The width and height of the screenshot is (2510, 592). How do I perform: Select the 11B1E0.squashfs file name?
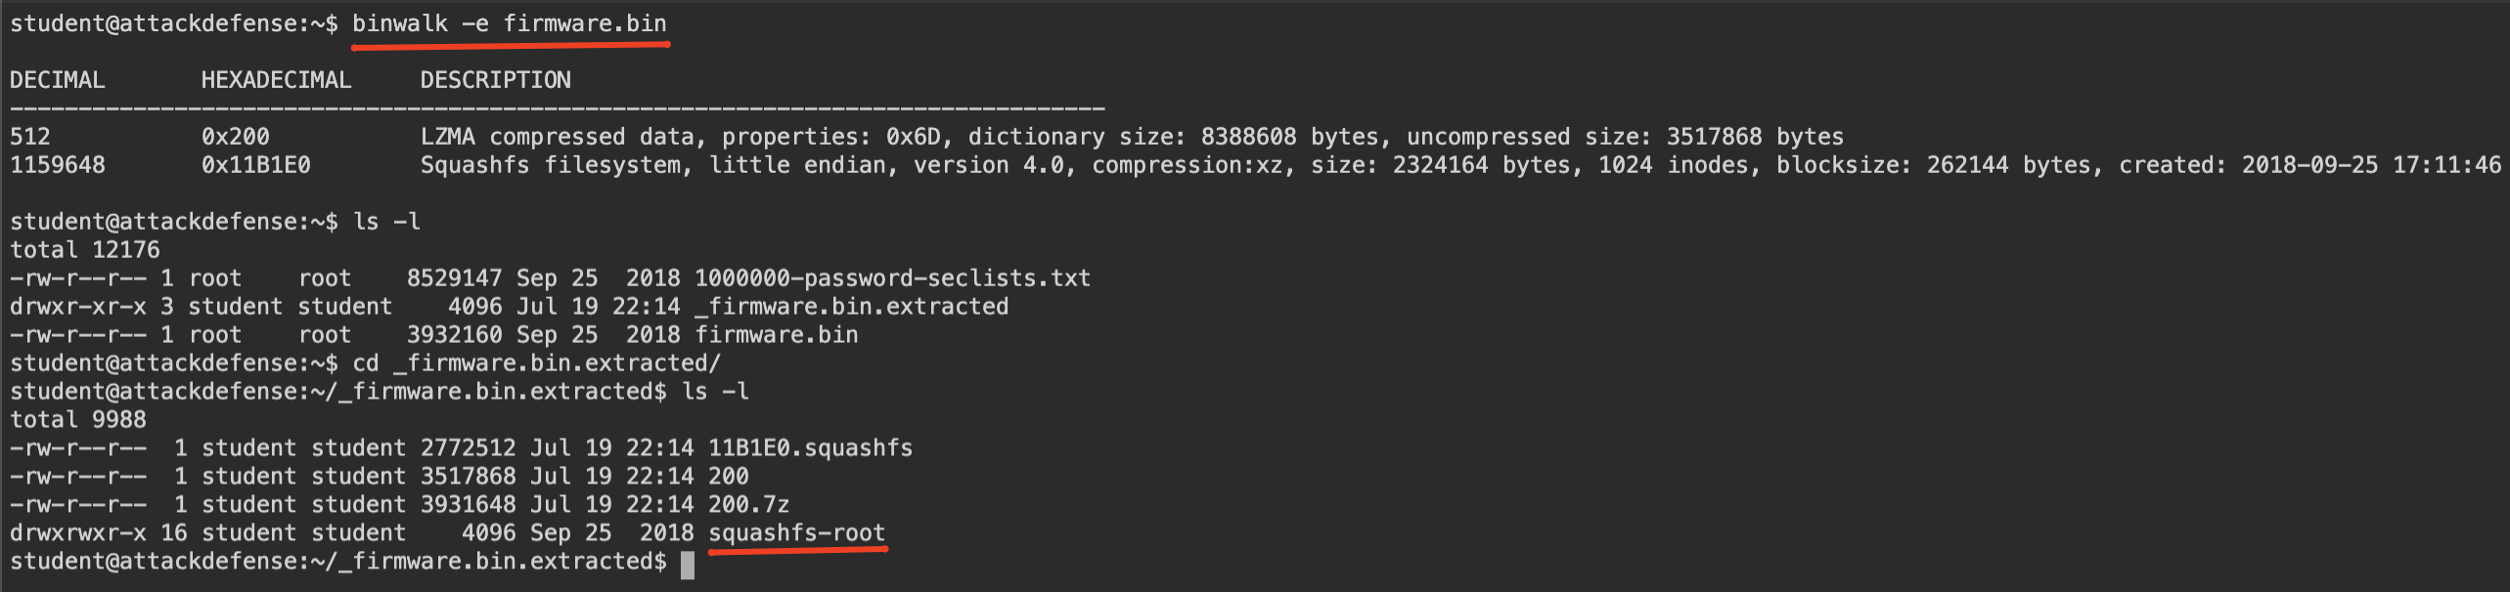810,448
